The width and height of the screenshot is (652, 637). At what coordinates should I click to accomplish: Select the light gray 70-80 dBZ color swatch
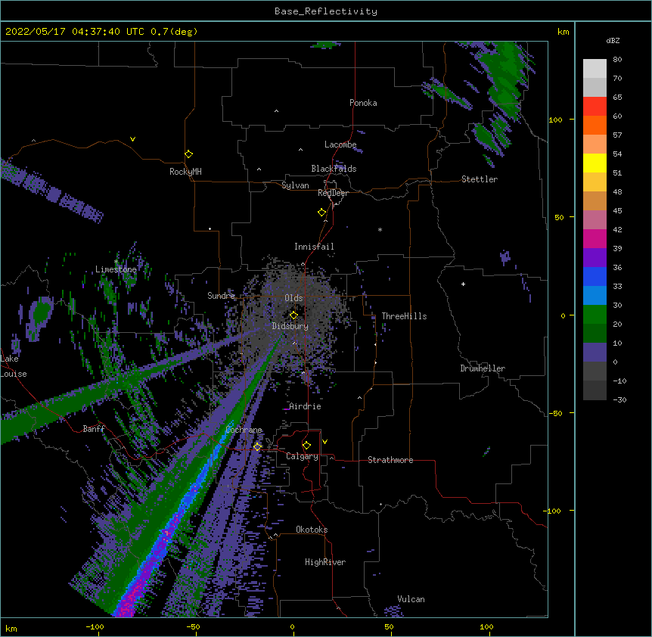point(595,68)
